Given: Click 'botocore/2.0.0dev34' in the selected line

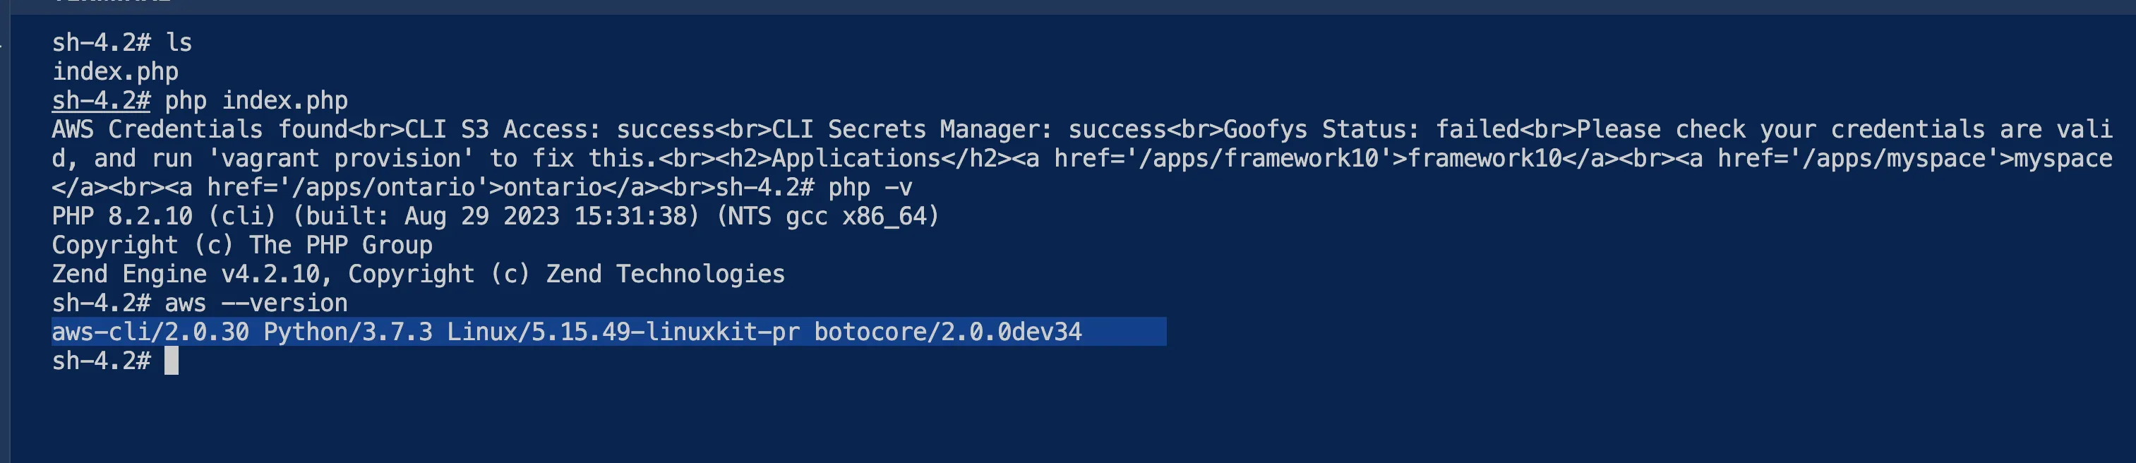Looking at the screenshot, I should 948,332.
